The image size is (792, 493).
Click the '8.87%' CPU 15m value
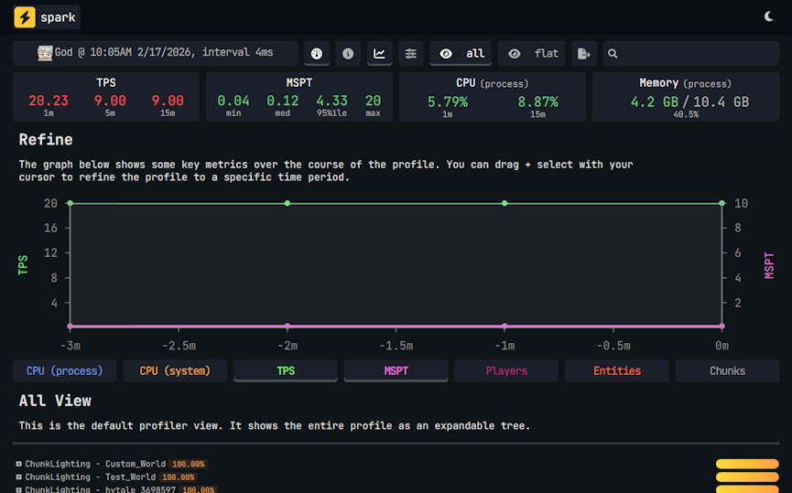click(538, 102)
